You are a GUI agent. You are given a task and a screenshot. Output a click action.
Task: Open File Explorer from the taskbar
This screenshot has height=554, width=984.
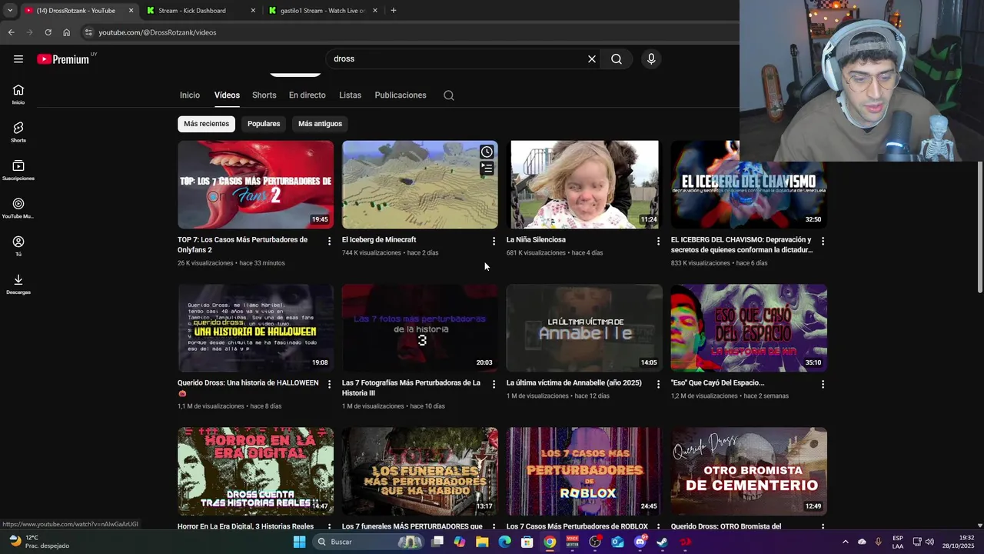coord(482,542)
